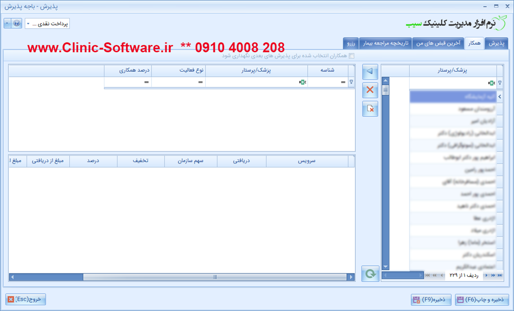Viewport: 514px width, 311px height.
Task: Go to next record in navigator
Action: click(x=487, y=275)
